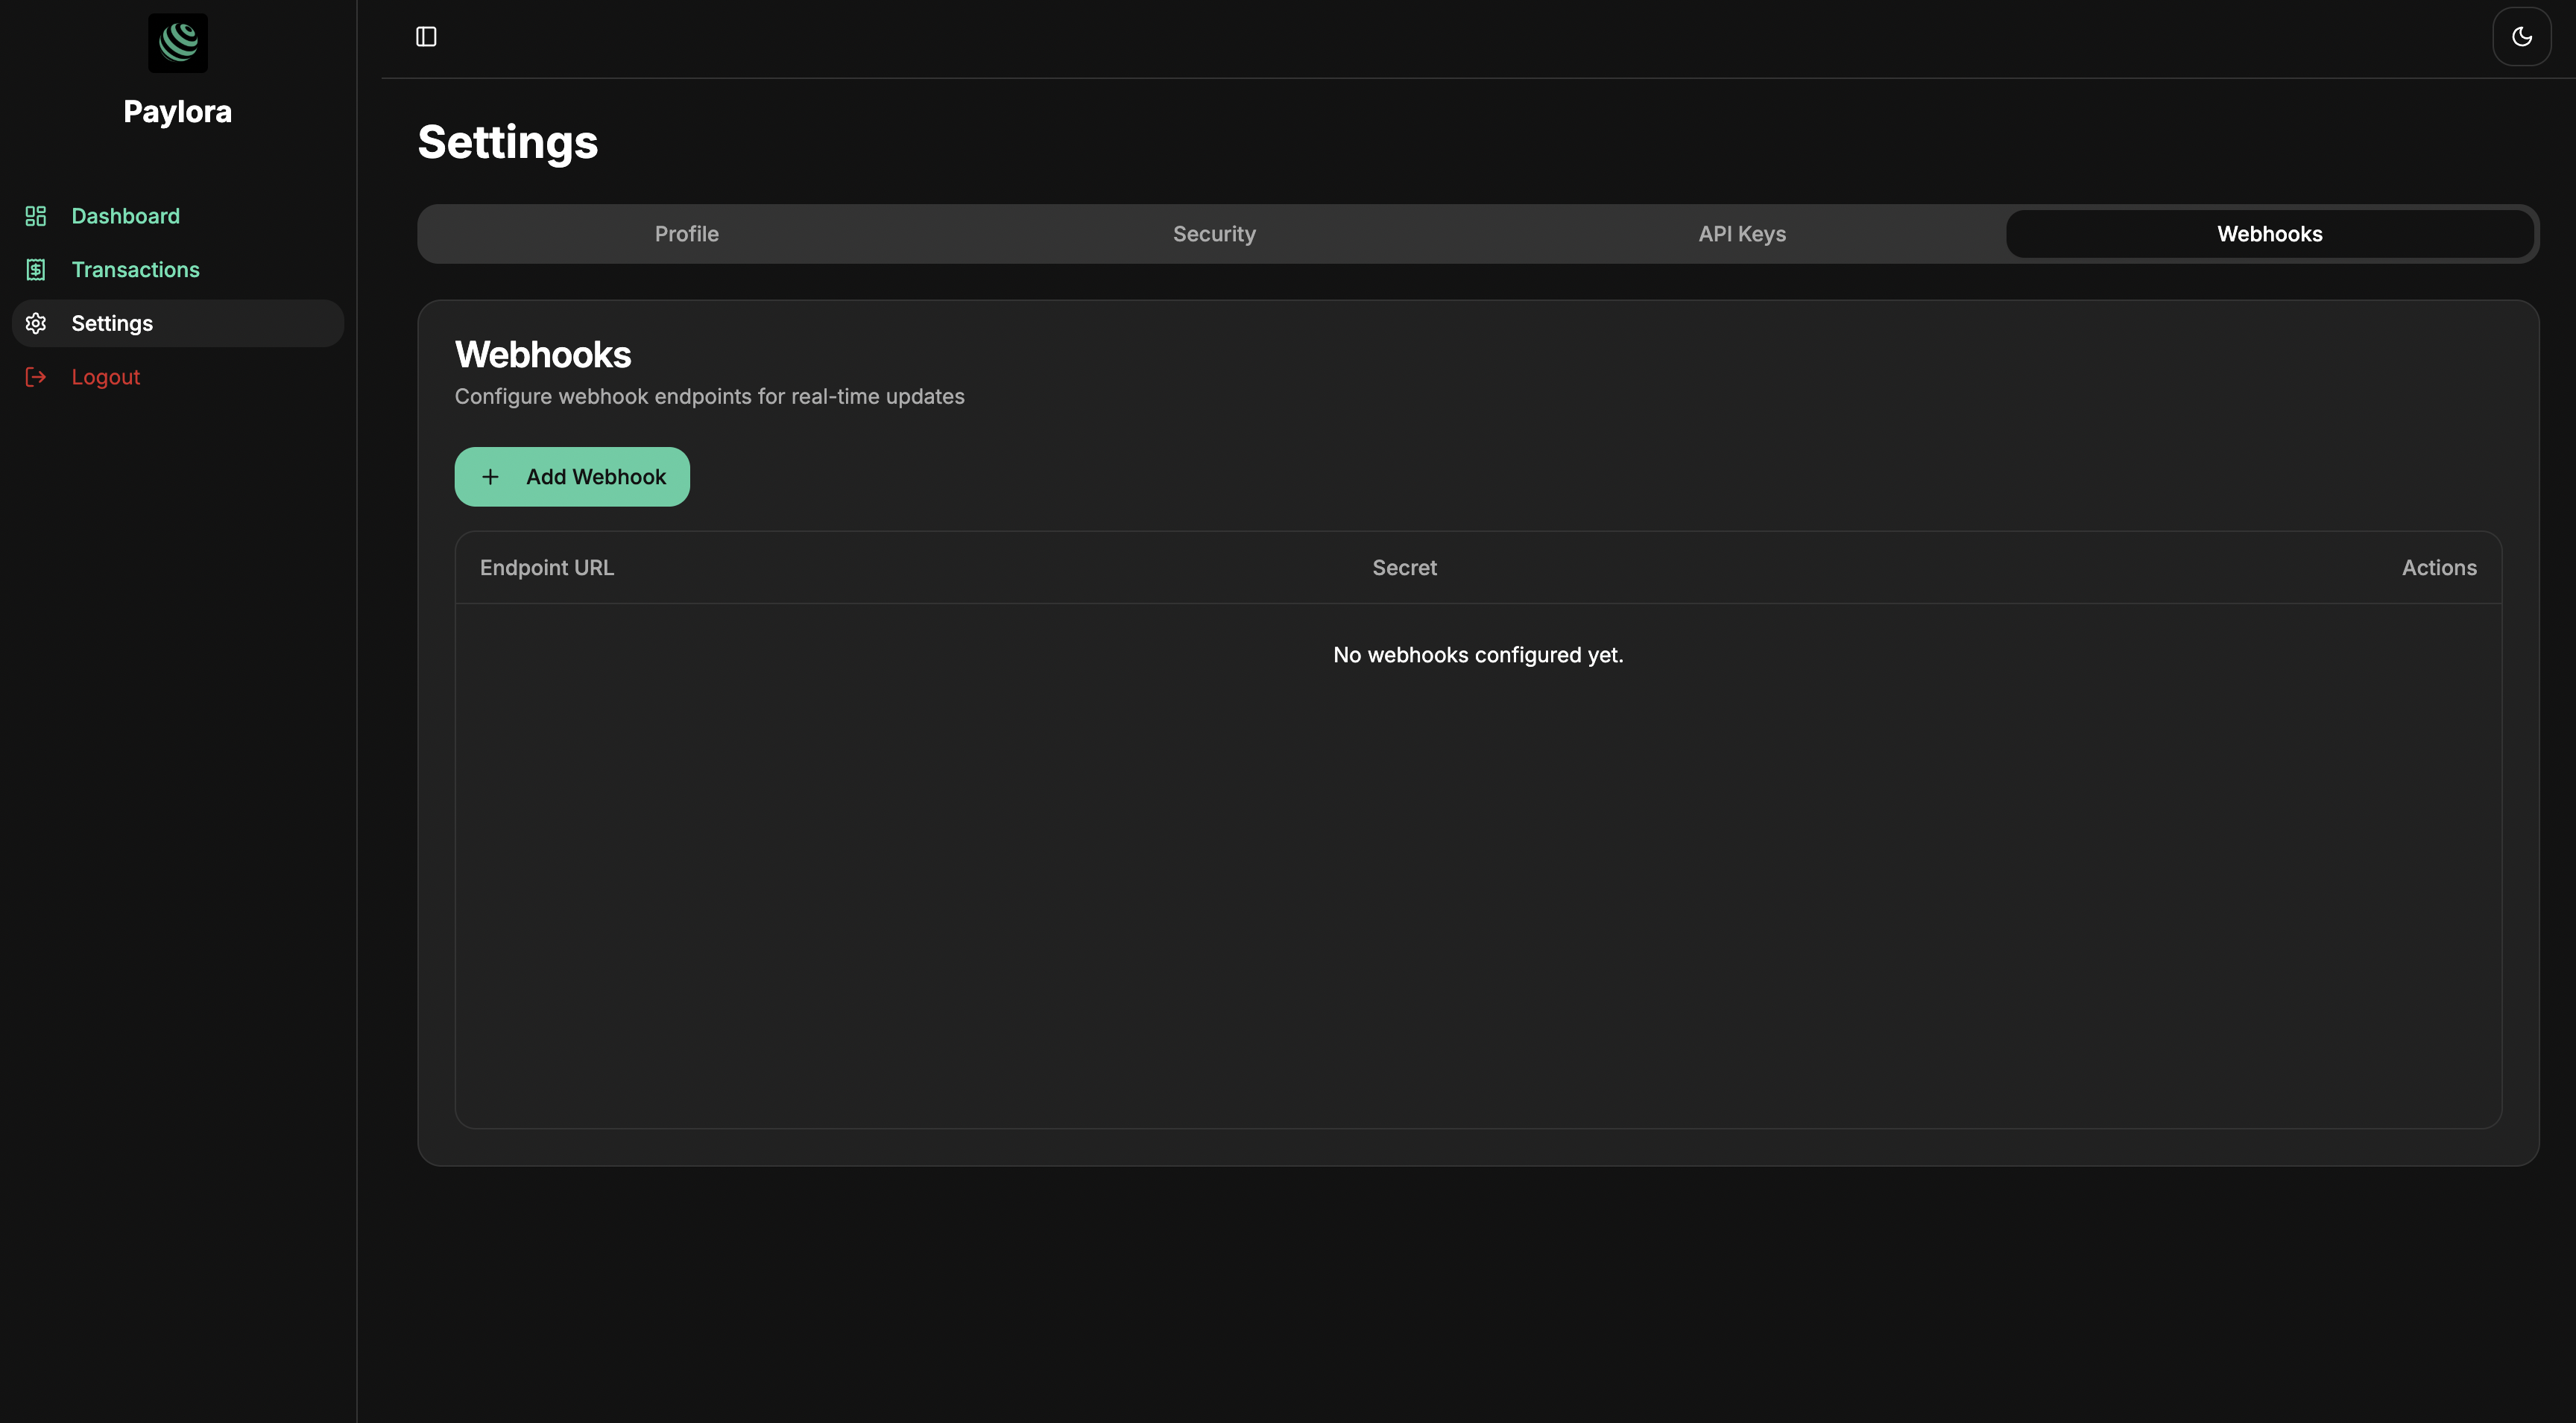Toggle the sidebar with the panel icon
Viewport: 2576px width, 1423px height.
click(x=427, y=37)
